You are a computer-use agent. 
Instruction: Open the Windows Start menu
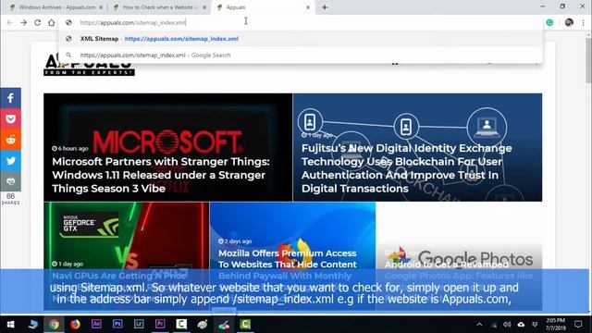click(x=10, y=325)
